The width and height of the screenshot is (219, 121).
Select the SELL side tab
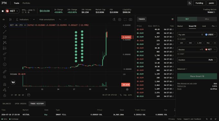[207, 19]
